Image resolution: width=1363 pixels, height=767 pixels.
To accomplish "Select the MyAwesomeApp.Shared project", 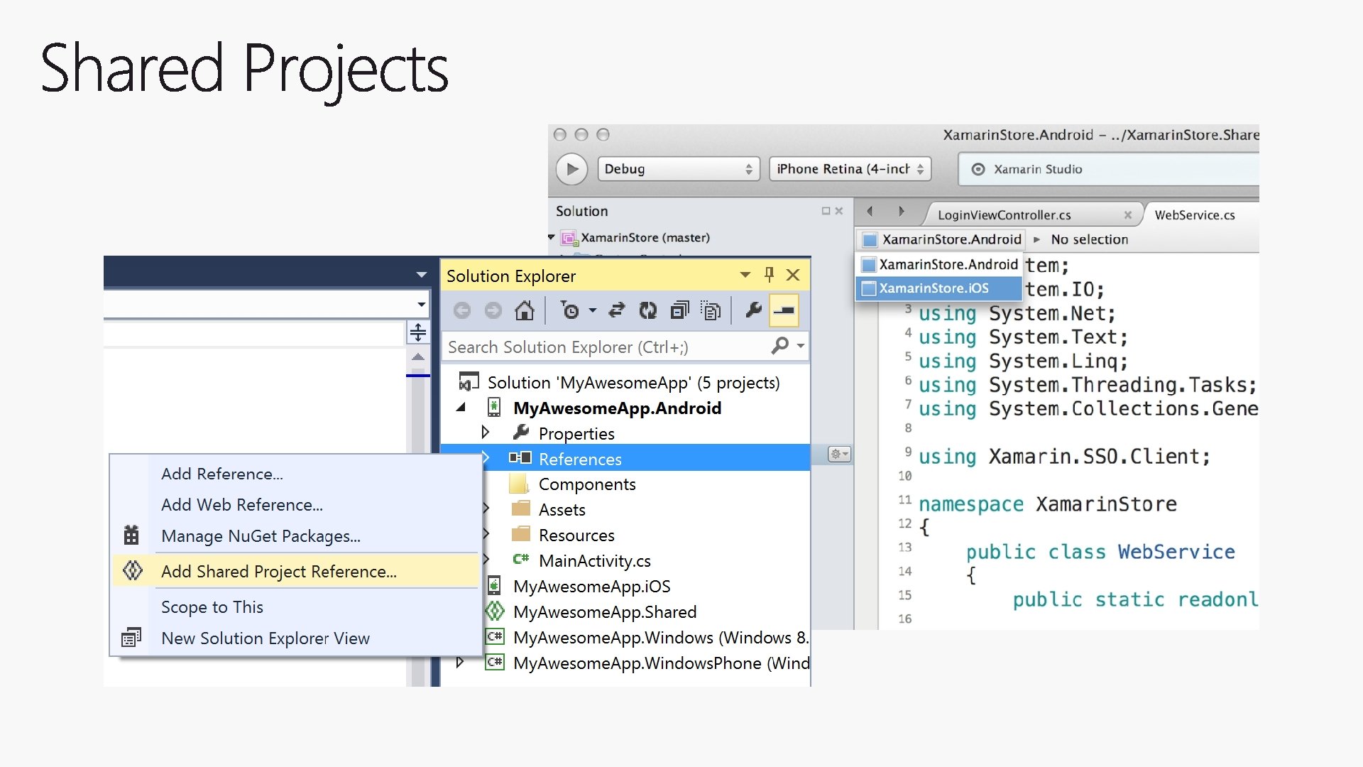I will (x=604, y=612).
